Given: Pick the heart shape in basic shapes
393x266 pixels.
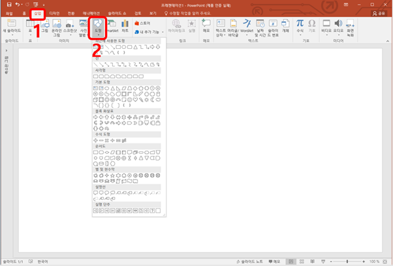Looking at the screenshot, I should [135, 100].
